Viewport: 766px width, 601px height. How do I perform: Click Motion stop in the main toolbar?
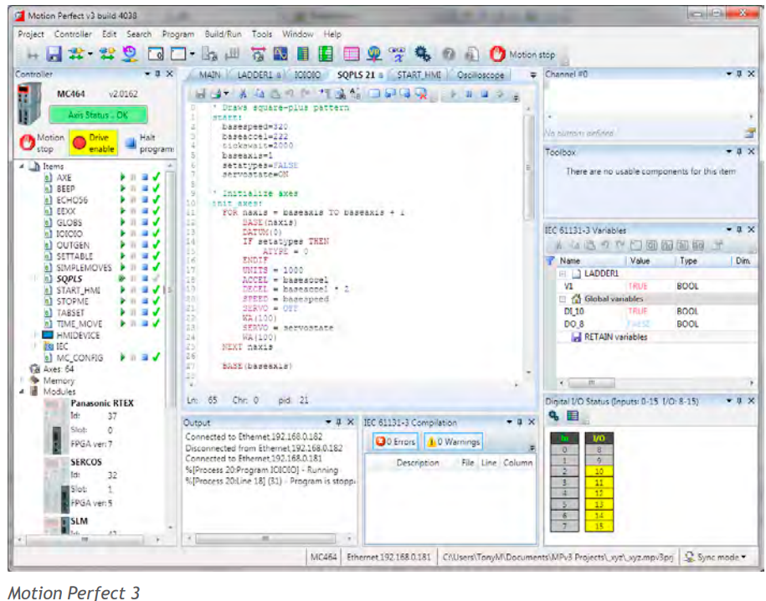click(522, 54)
